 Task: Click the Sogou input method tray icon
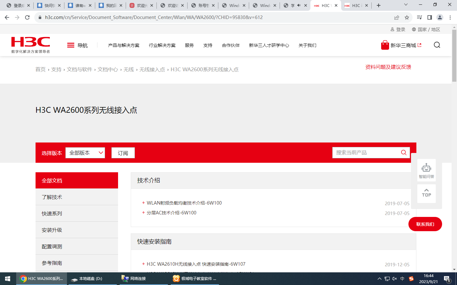411,279
